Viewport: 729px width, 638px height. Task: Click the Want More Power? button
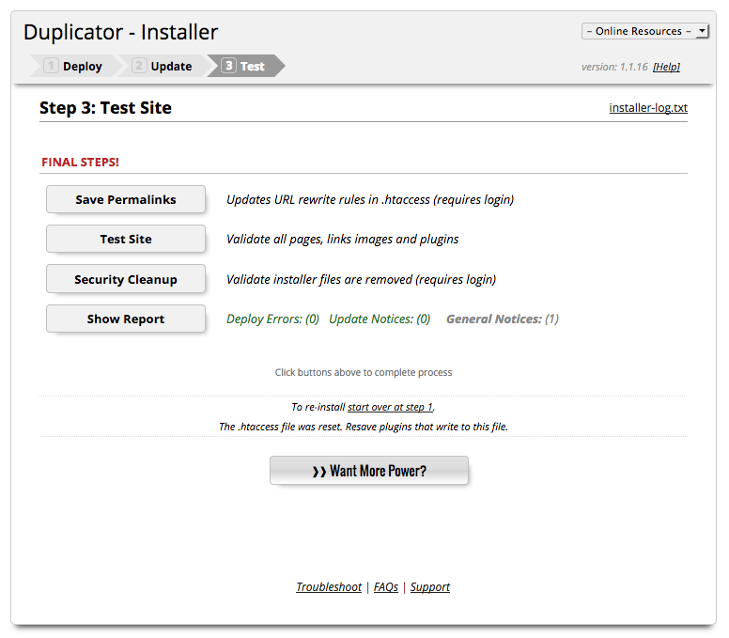point(369,471)
